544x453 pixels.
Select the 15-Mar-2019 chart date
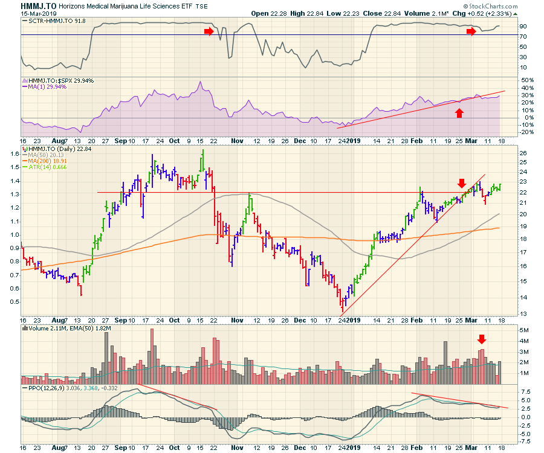click(x=38, y=14)
